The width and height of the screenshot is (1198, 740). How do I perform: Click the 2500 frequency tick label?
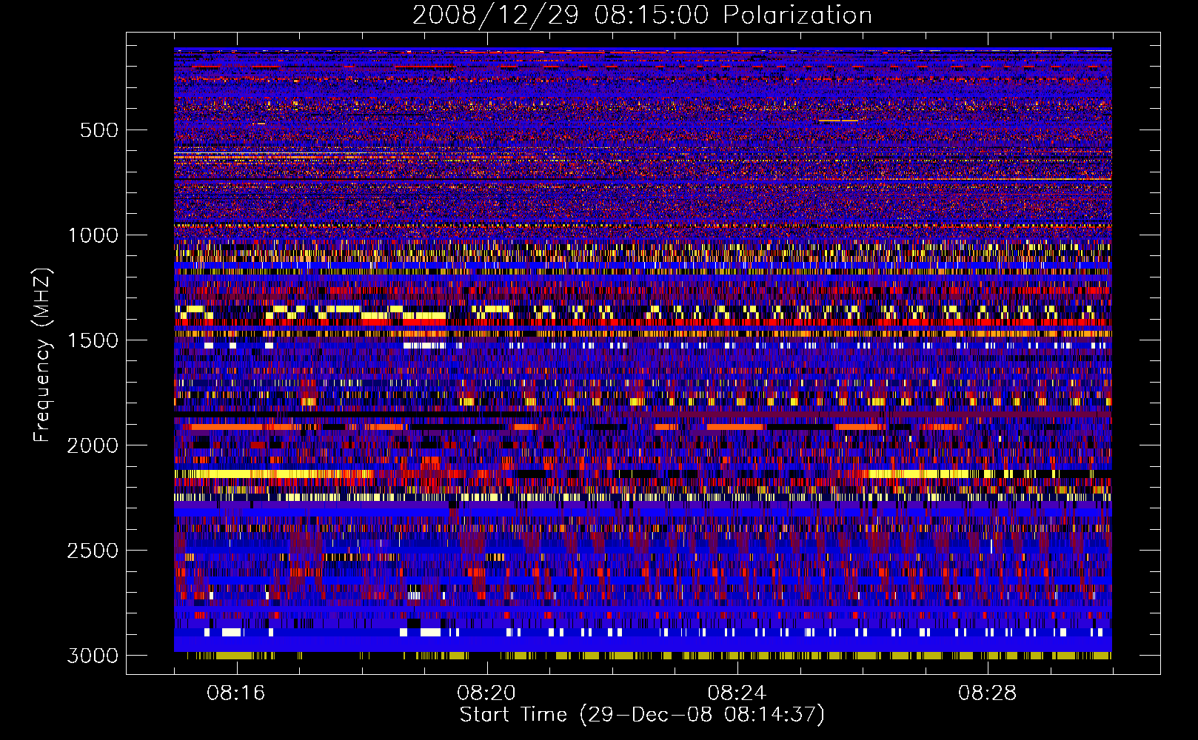pos(93,551)
